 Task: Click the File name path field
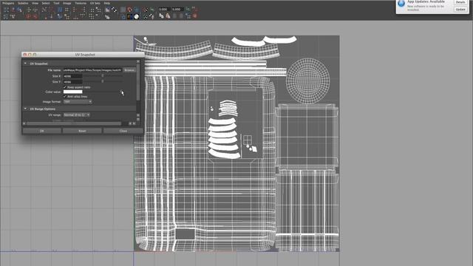pos(92,70)
